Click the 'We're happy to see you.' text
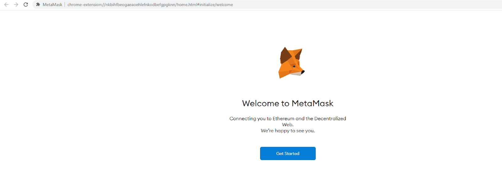The image size is (502, 188). click(x=288, y=131)
